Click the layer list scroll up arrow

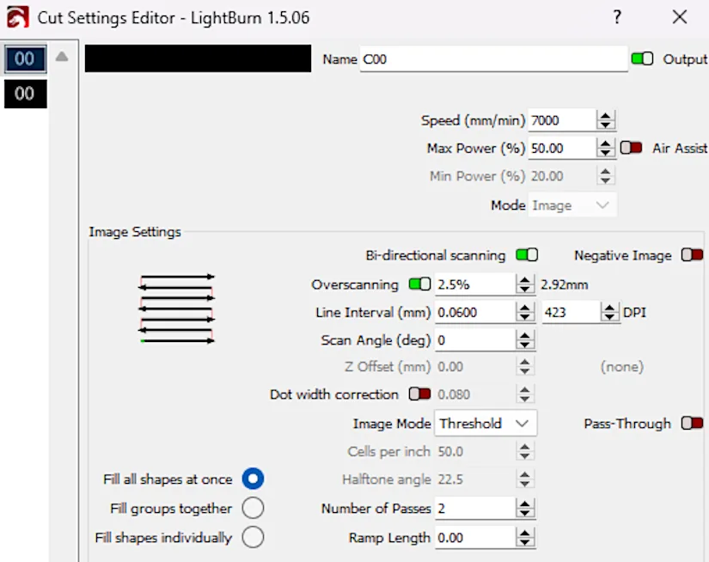coord(62,57)
